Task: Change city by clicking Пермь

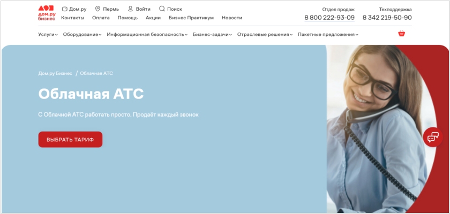Action: click(111, 9)
